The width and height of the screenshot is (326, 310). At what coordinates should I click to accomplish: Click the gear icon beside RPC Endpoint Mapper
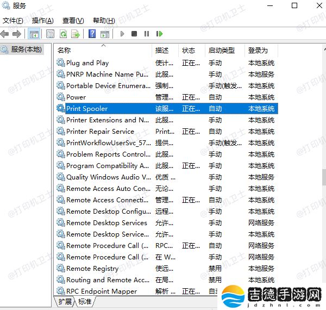(x=61, y=291)
